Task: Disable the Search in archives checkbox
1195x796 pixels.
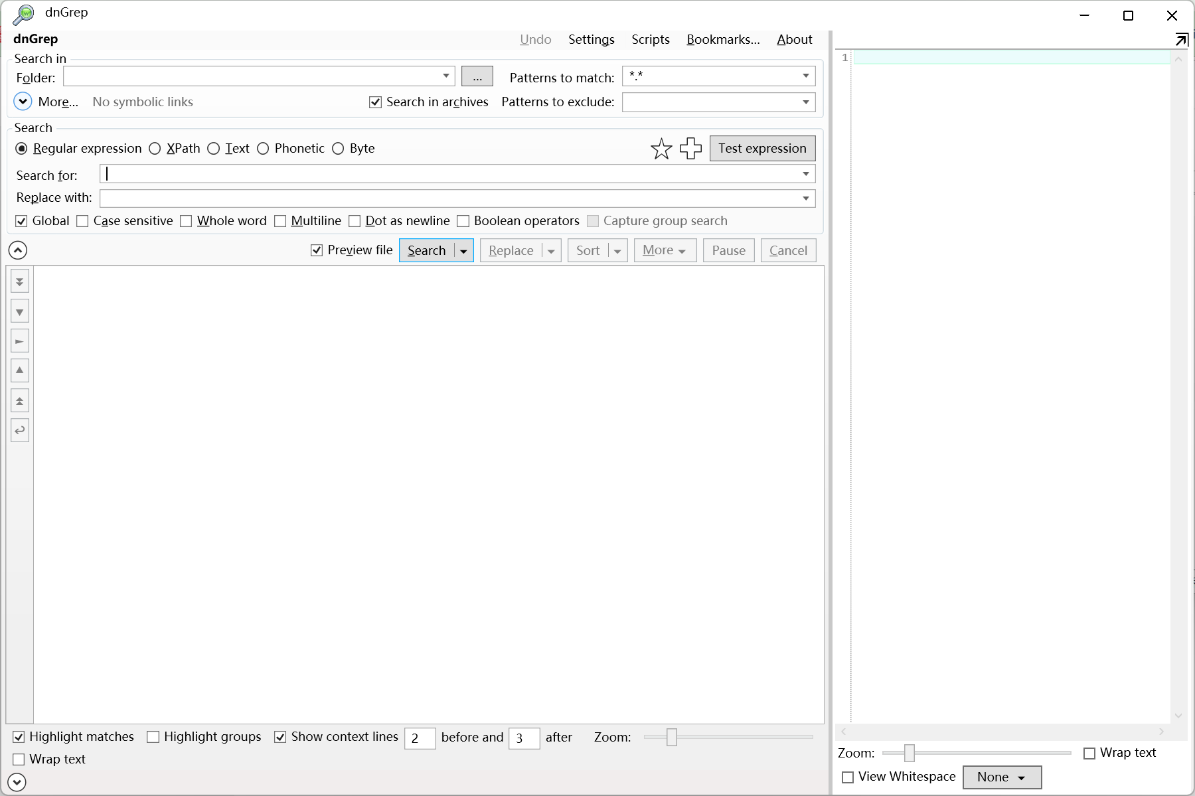Action: 375,102
